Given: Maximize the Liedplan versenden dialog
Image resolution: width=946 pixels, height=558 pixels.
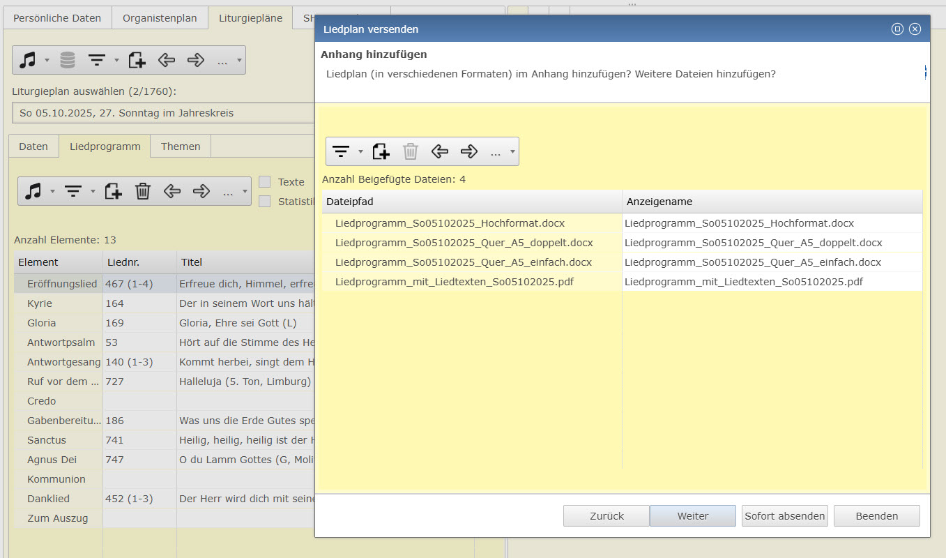Looking at the screenshot, I should coord(898,29).
